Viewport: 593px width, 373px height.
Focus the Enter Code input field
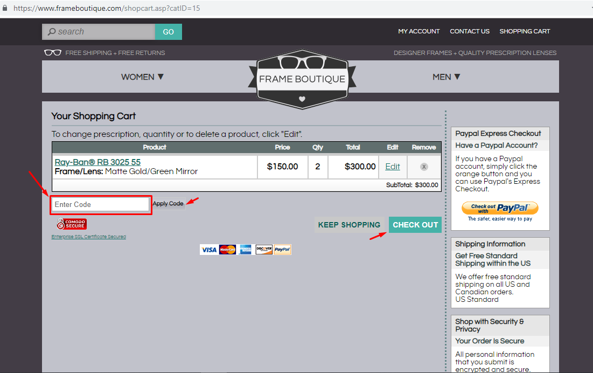click(101, 205)
